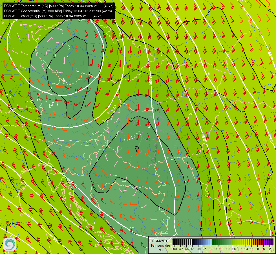
Task: Click the -32 tick label on colorbar
Action: point(210,249)
